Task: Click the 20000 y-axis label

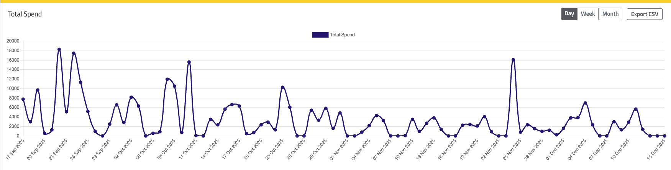Action: point(13,41)
